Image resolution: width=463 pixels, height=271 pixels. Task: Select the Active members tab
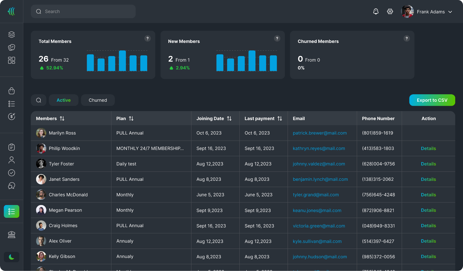(63, 100)
